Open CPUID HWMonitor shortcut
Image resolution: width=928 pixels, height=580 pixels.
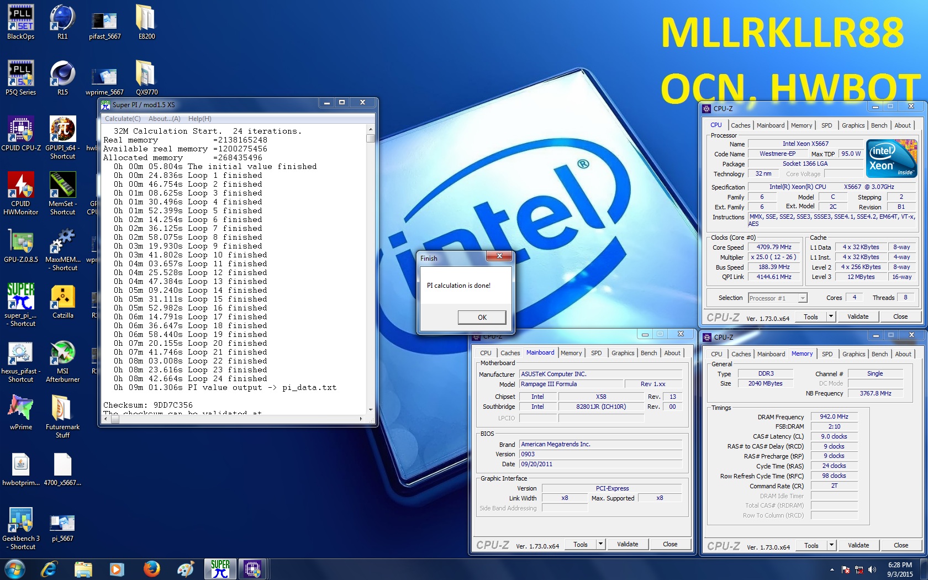click(20, 193)
